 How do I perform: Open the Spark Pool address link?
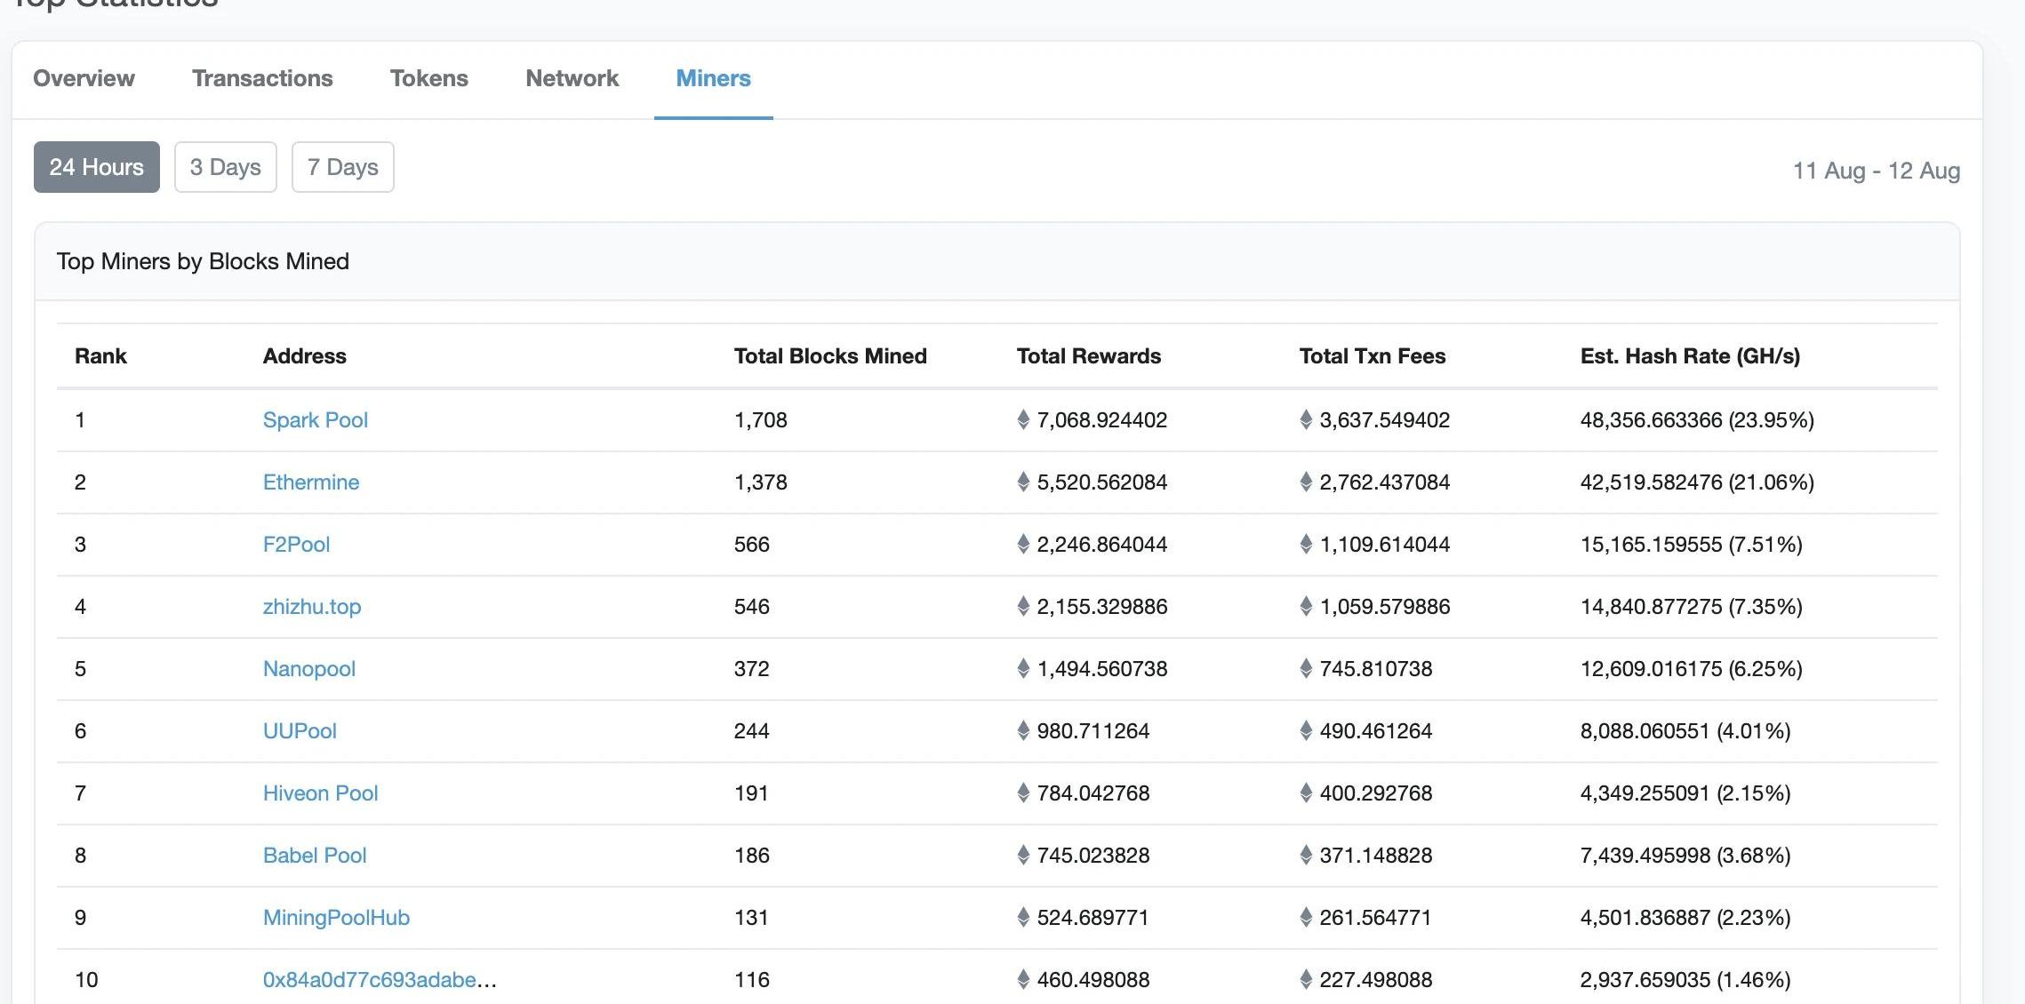(x=316, y=420)
